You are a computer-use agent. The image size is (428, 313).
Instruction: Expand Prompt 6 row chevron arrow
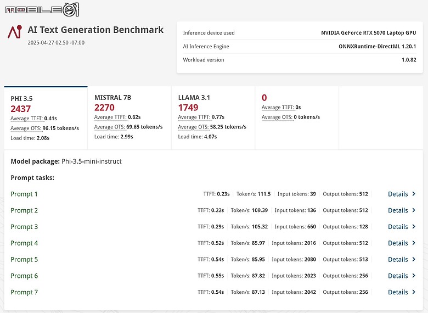(x=414, y=276)
